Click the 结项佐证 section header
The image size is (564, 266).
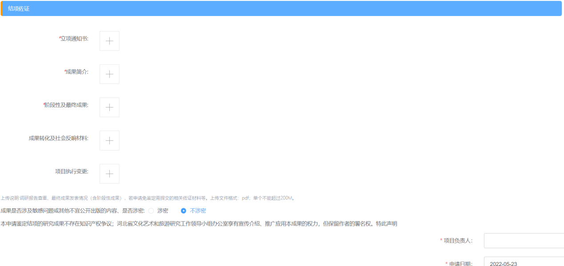coord(19,8)
